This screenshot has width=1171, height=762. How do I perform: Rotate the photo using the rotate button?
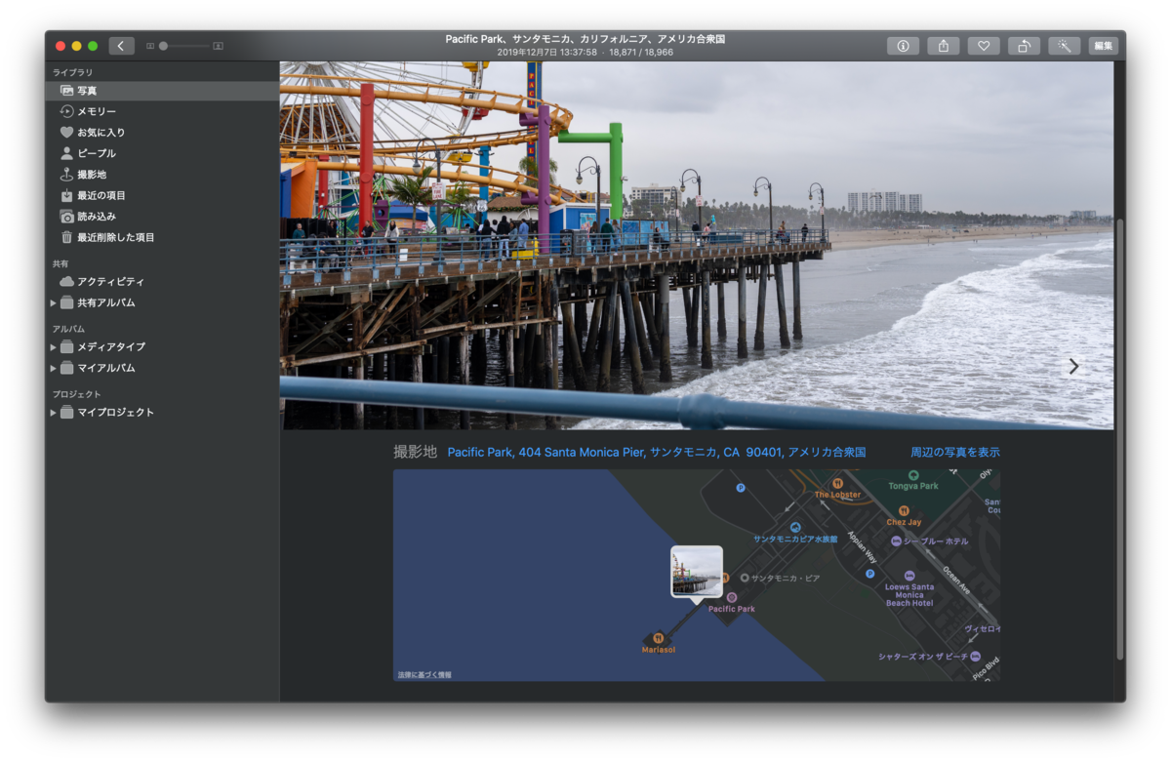click(x=1024, y=46)
